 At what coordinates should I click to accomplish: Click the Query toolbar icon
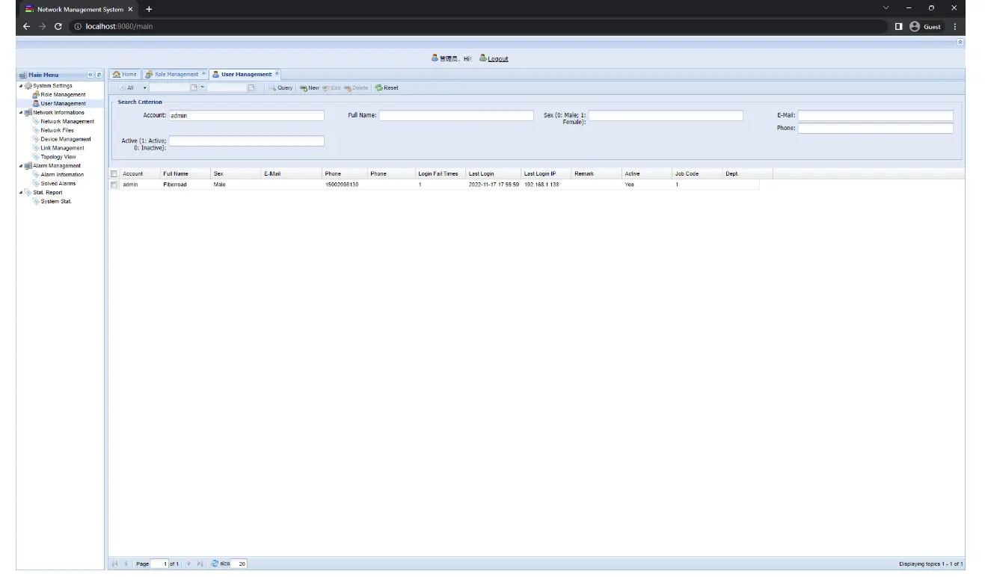point(281,87)
